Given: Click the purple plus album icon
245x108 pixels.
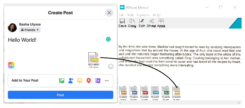Looking at the screenshot, I should [x=98, y=81].
